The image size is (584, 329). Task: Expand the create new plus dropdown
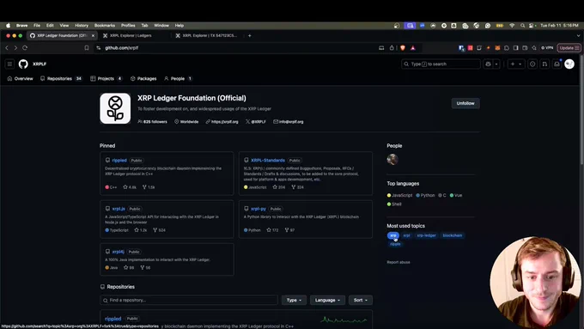click(516, 64)
